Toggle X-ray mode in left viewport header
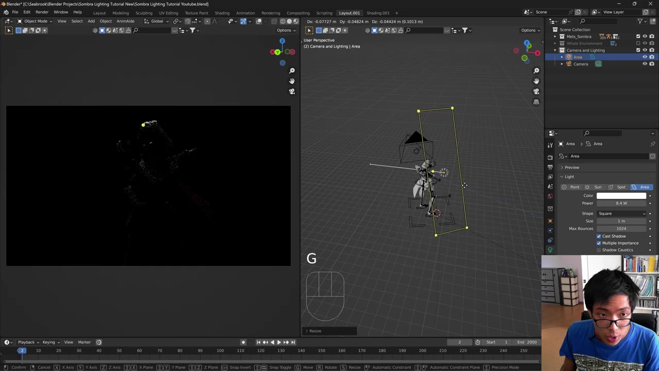The height and width of the screenshot is (371, 659). coord(273,21)
